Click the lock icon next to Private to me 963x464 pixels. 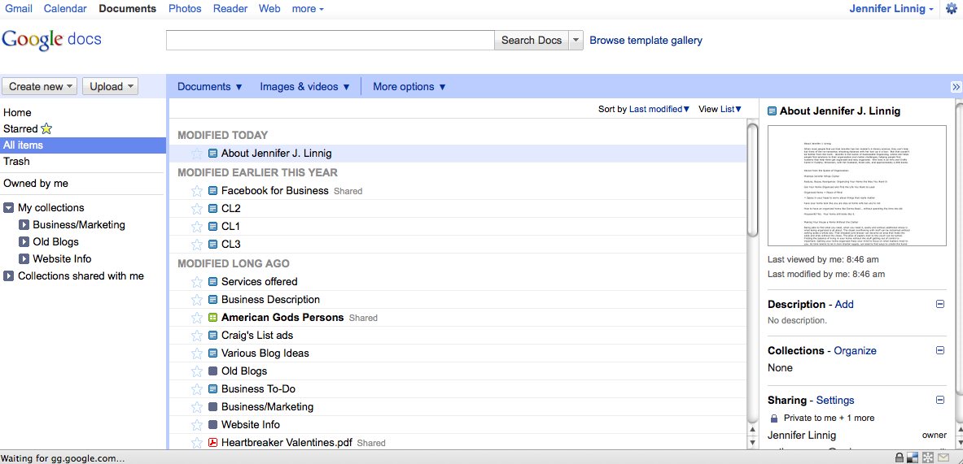pos(774,418)
